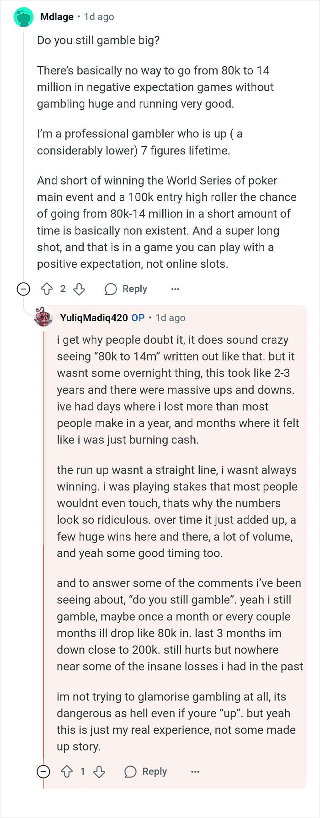The image size is (320, 818).
Task: Open YuliqMadiq420's profile avatar
Action: point(43,318)
